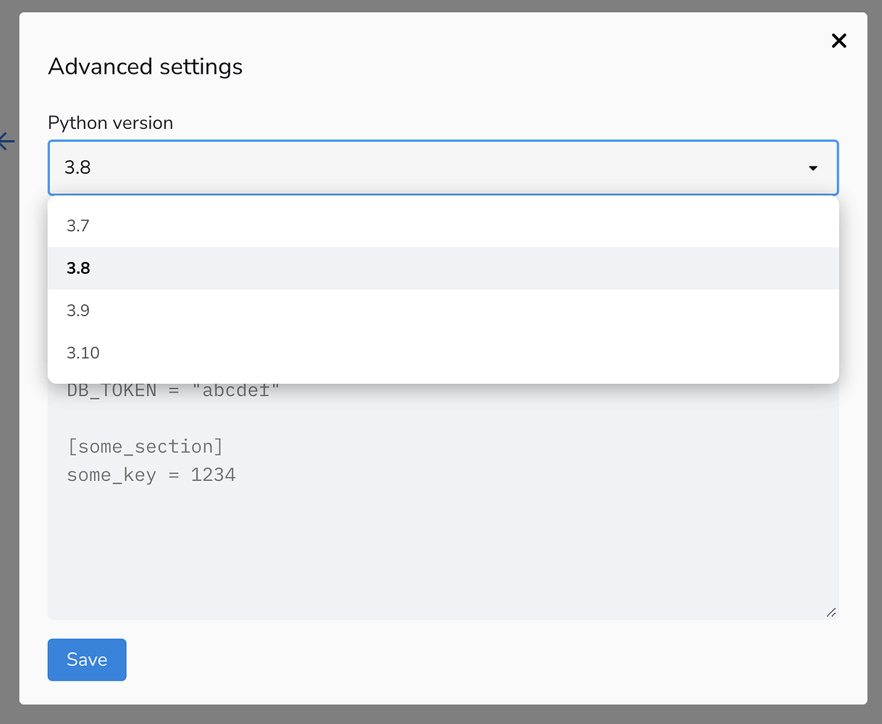The height and width of the screenshot is (724, 882).
Task: Click the back arrow behind the dialog
Action: point(7,140)
